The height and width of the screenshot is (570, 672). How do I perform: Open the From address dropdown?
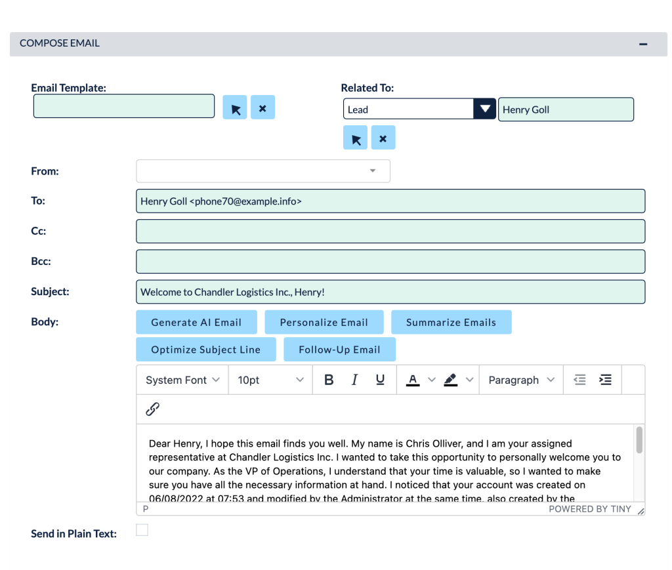point(262,171)
